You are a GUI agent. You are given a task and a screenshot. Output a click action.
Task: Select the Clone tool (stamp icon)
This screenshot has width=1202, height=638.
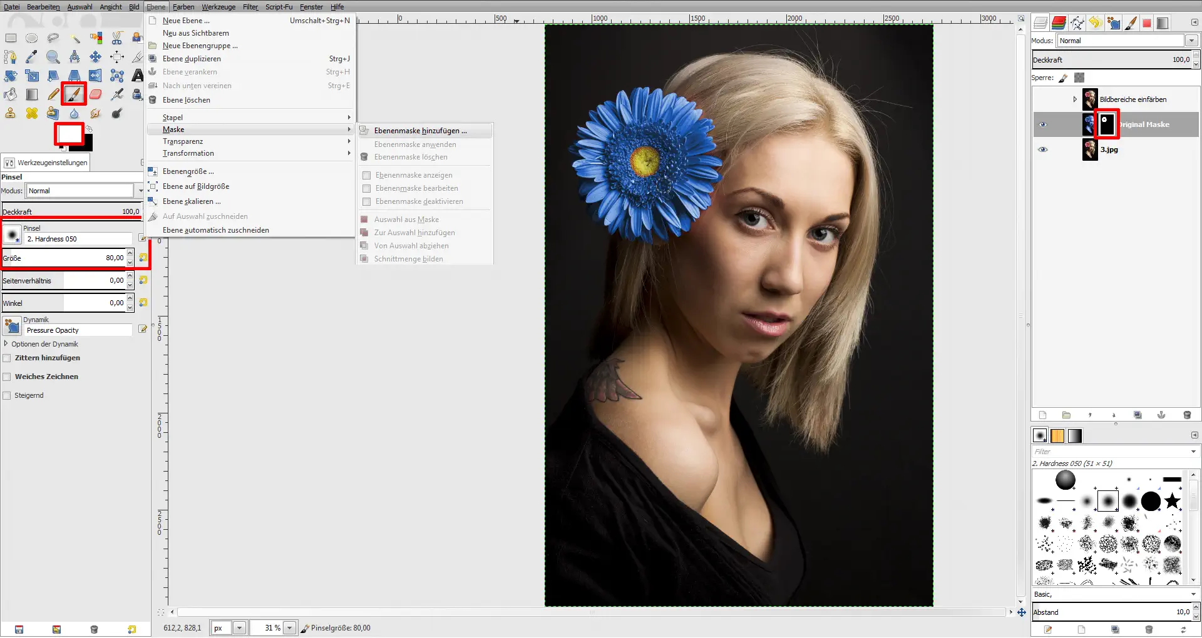tap(10, 113)
